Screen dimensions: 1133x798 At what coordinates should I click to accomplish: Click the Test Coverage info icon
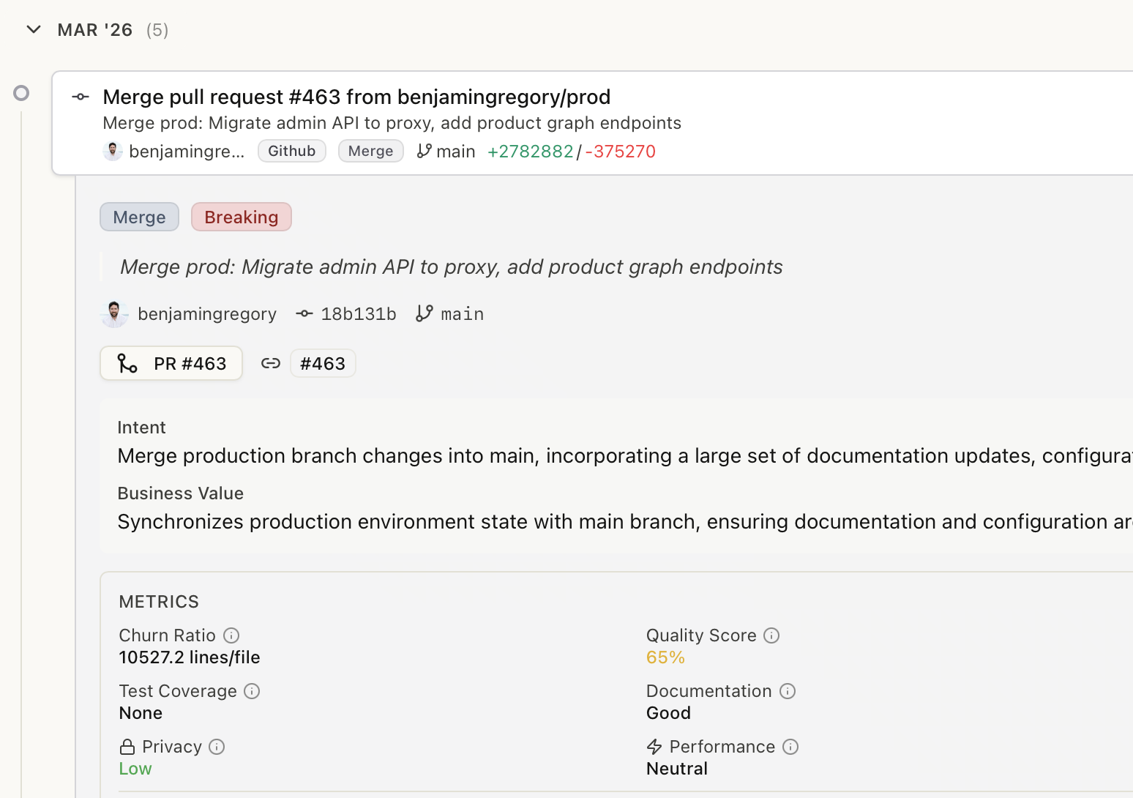[x=252, y=690]
